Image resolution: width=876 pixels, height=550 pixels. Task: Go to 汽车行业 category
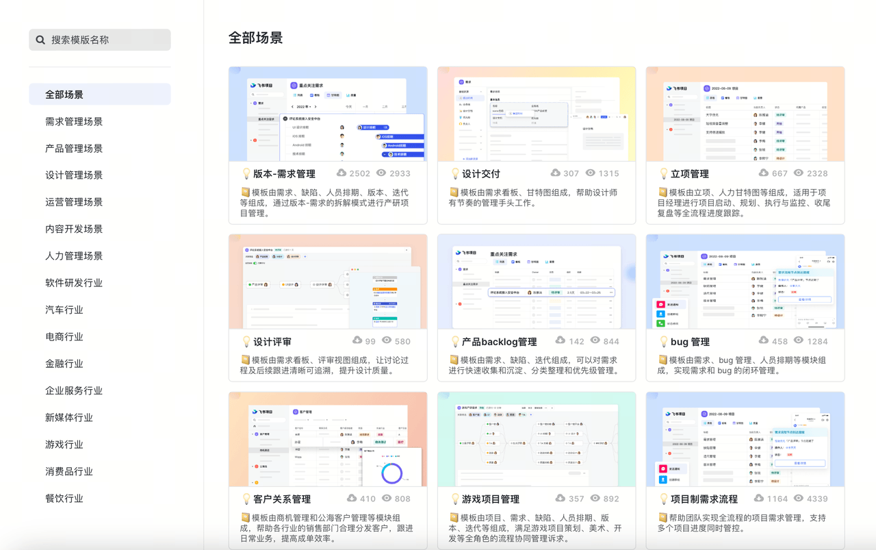click(x=64, y=310)
